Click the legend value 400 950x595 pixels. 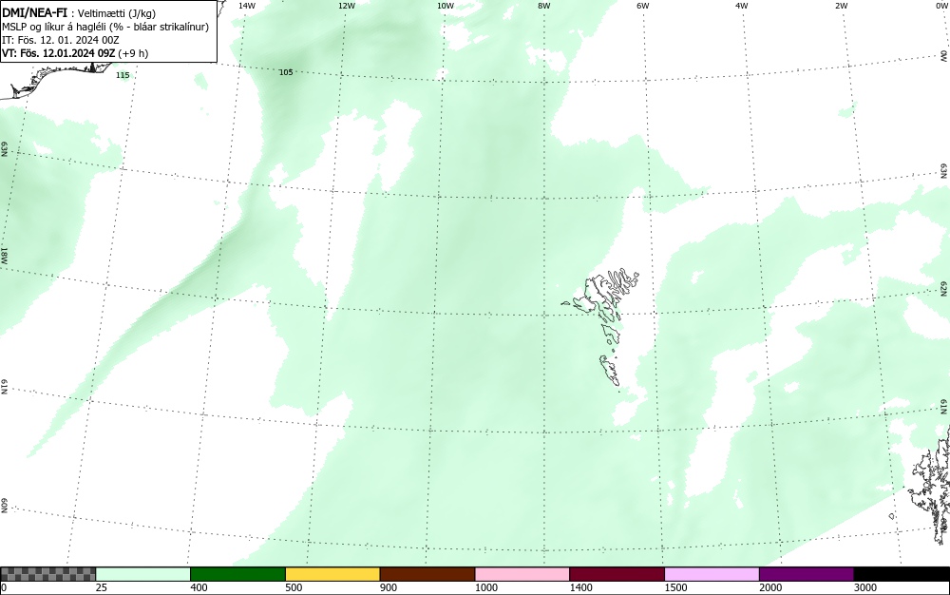(x=199, y=587)
